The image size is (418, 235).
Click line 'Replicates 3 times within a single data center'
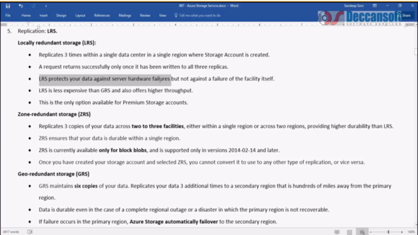click(x=154, y=55)
